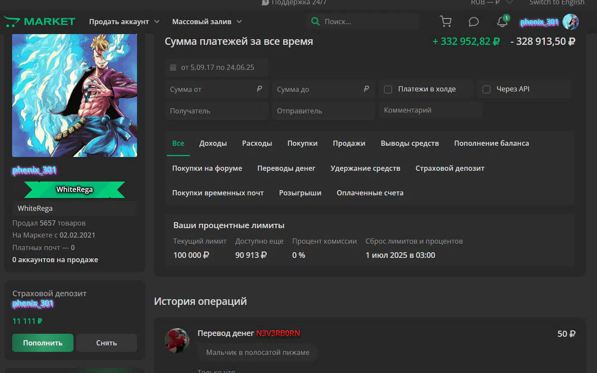Switch to the Розыгрыши tab
The height and width of the screenshot is (373, 597).
point(300,193)
